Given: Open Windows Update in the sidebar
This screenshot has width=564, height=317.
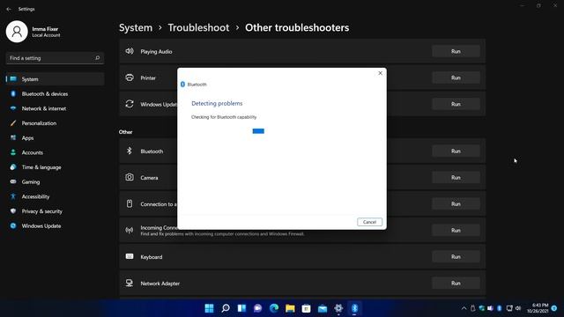Looking at the screenshot, I should (55, 226).
